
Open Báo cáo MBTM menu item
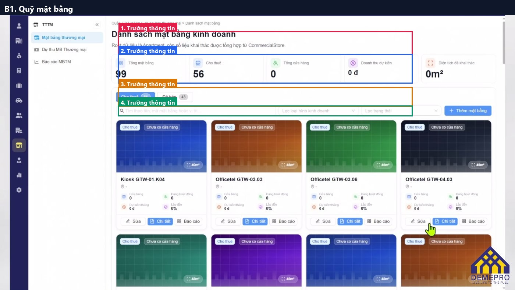click(67, 62)
